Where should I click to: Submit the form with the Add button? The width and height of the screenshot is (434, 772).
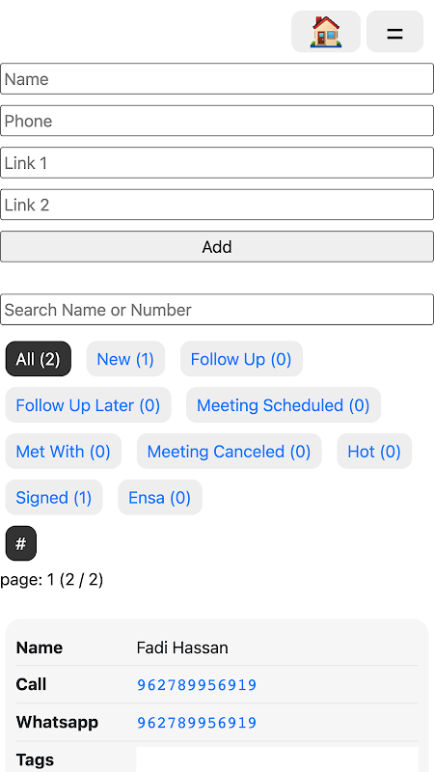point(217,247)
